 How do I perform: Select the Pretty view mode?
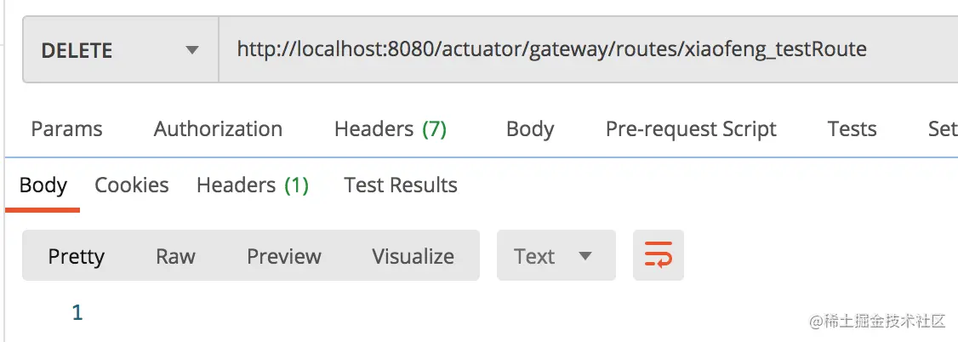[76, 256]
